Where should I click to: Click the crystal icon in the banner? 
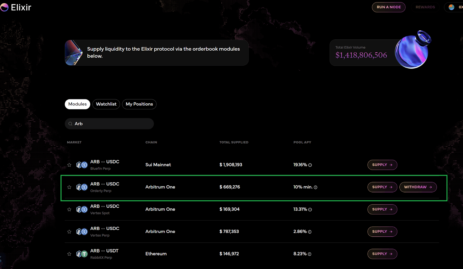pos(74,53)
